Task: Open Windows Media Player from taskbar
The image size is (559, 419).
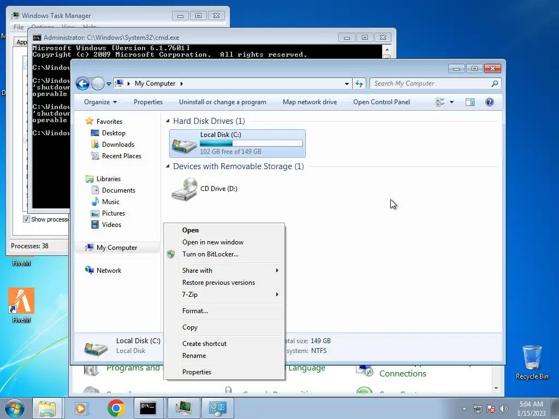Action: [x=81, y=408]
